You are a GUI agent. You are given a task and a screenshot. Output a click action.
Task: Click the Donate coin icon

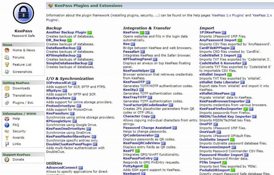tap(7, 160)
